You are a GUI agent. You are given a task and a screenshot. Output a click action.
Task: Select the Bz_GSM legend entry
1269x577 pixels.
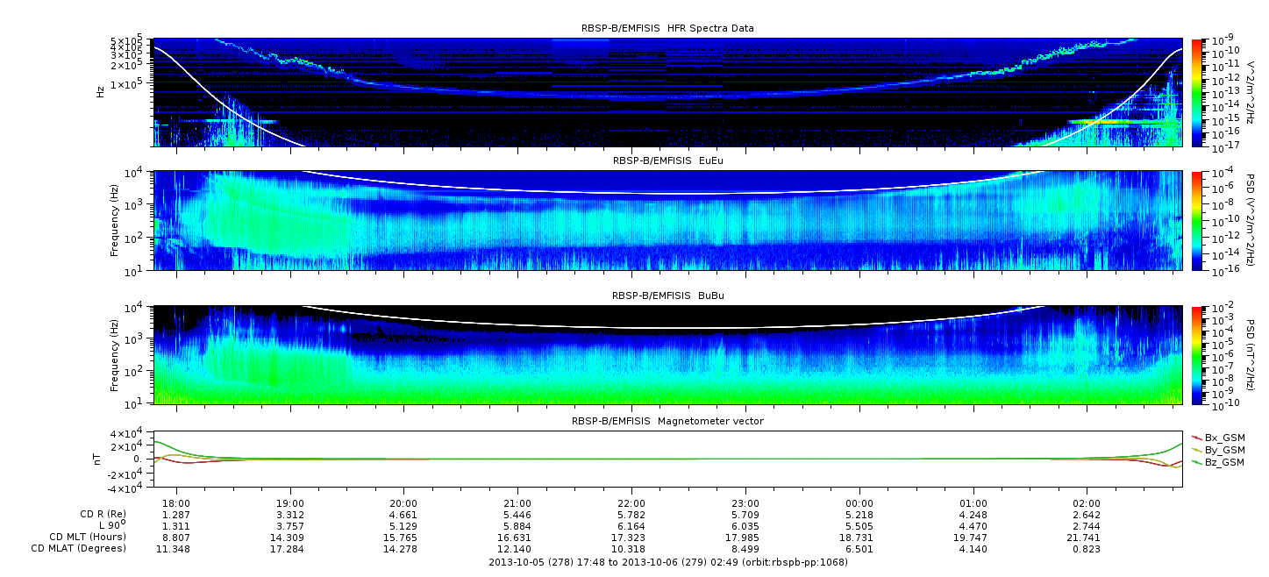[x=1224, y=461]
